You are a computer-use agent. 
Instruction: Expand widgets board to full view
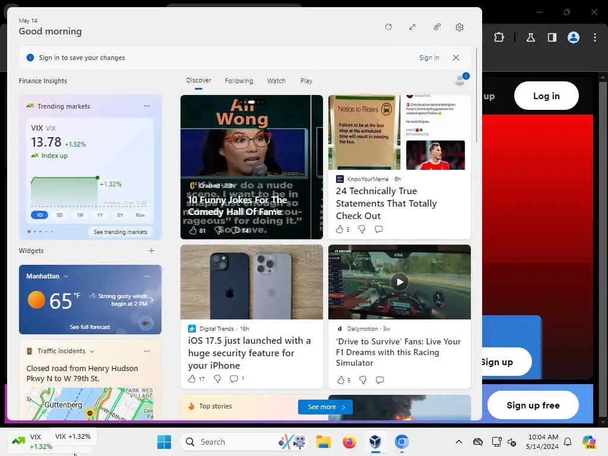412,27
